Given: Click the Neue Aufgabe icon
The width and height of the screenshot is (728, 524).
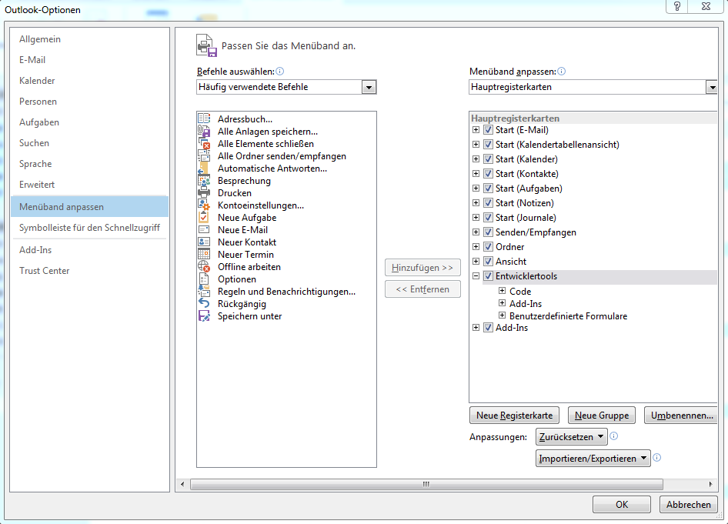Looking at the screenshot, I should coord(204,218).
